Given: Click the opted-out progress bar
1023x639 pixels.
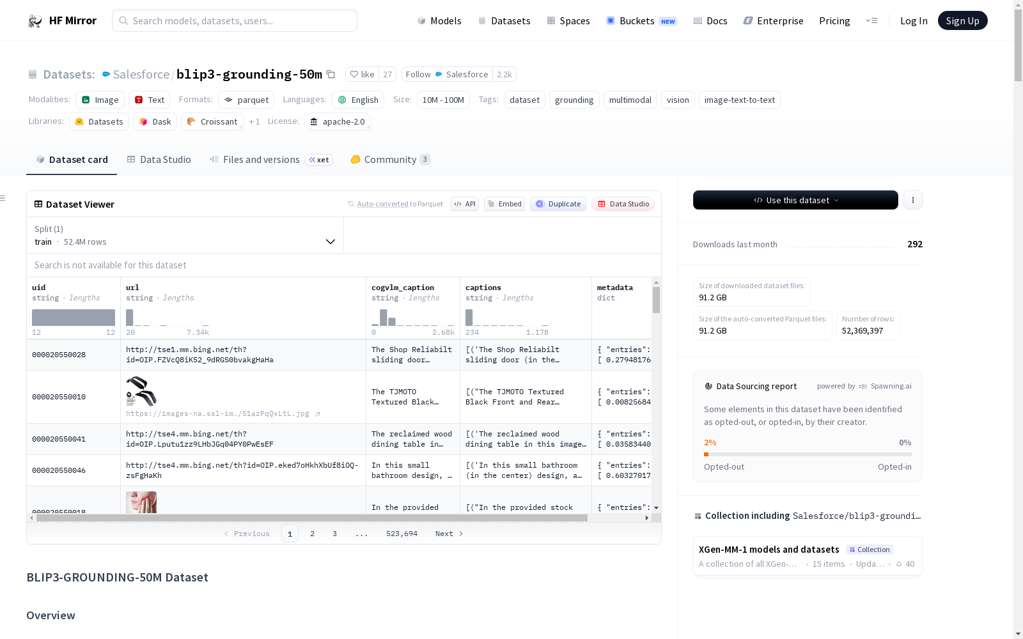Looking at the screenshot, I should pyautogui.click(x=808, y=454).
